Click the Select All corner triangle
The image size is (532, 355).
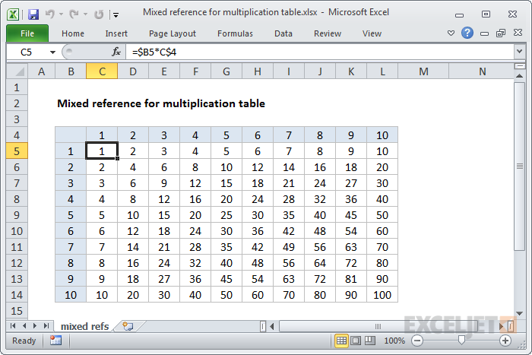pyautogui.click(x=17, y=71)
